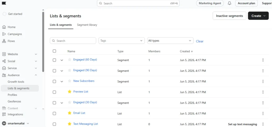This screenshot has width=272, height=127.
Task: Open Profiles in sidebar
Action: [x=12, y=95]
